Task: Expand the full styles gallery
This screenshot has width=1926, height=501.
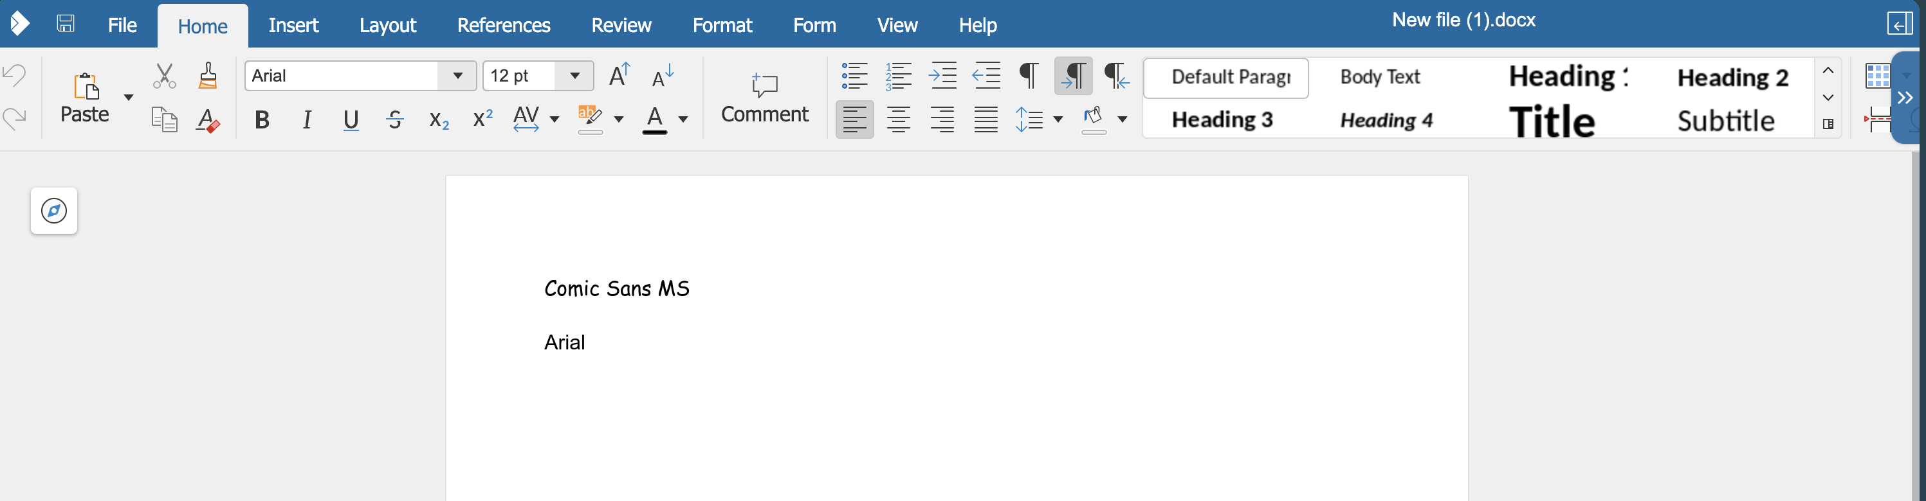Action: click(x=1828, y=124)
